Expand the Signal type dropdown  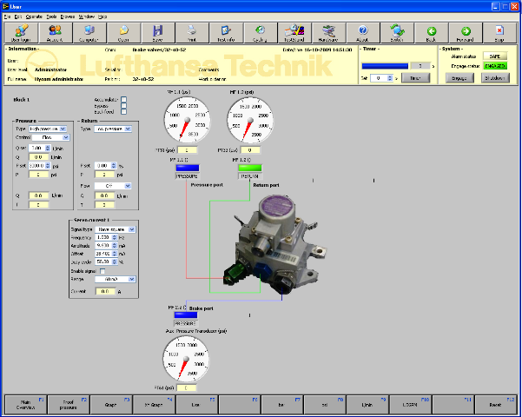[x=114, y=230]
